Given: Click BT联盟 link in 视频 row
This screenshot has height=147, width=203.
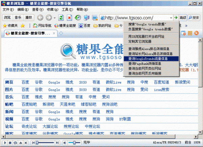Looking at the screenshot, I should [125, 119].
